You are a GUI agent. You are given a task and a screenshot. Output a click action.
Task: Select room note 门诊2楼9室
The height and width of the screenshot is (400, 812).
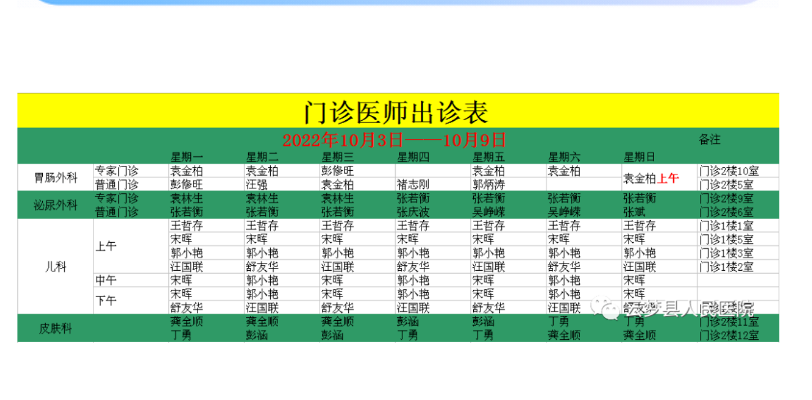(726, 198)
